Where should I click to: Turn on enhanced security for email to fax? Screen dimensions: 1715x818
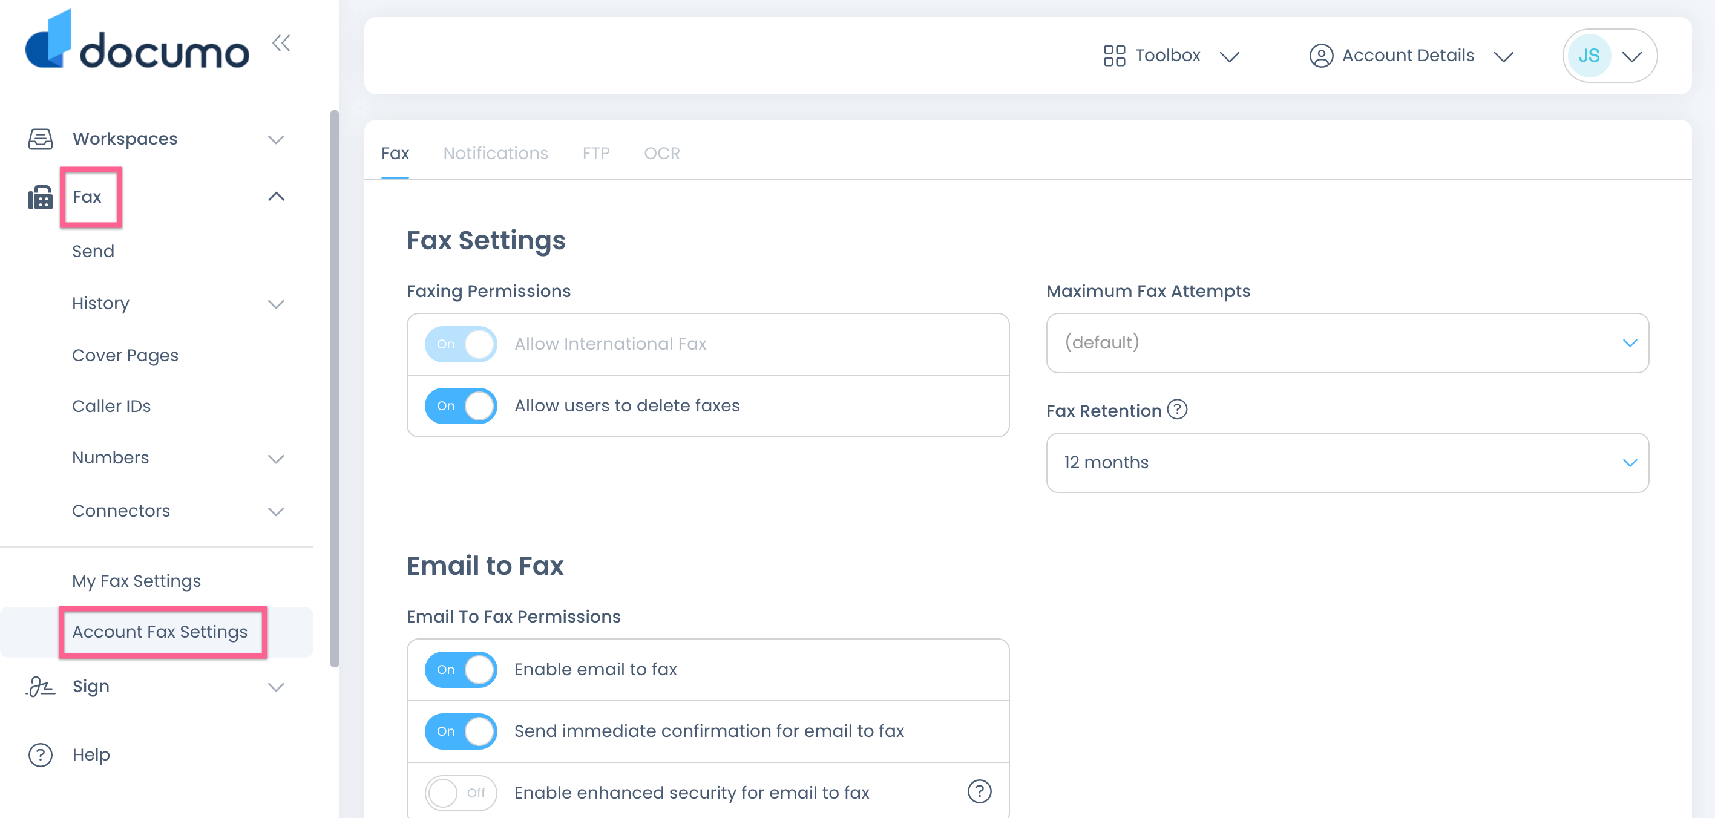461,793
